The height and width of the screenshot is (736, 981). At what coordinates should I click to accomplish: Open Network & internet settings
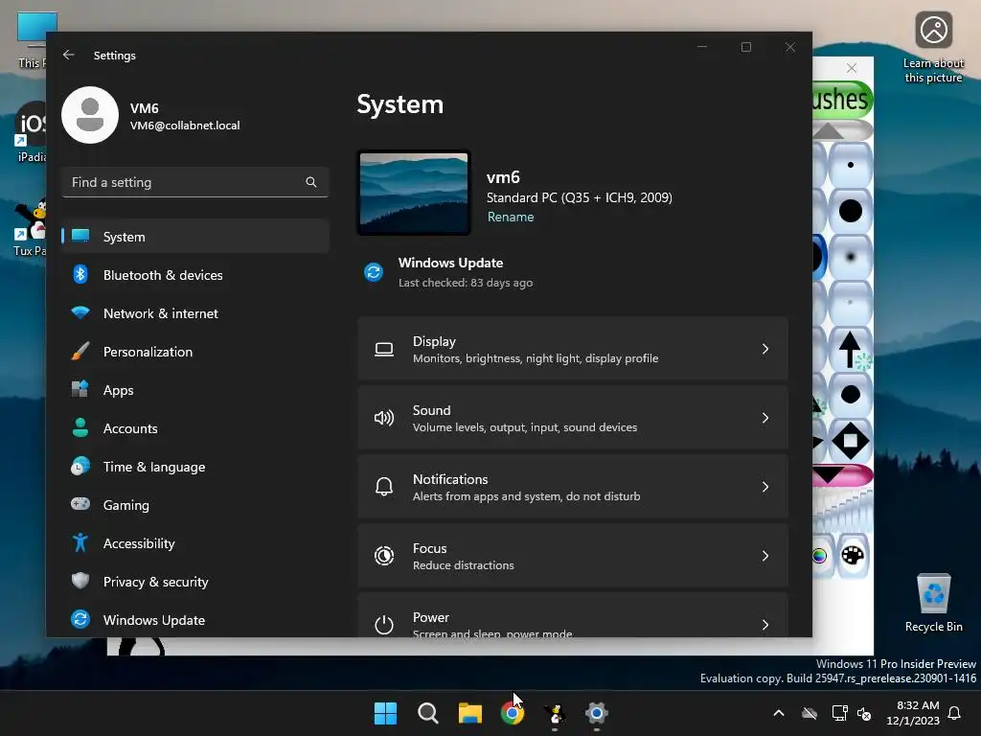pos(195,313)
